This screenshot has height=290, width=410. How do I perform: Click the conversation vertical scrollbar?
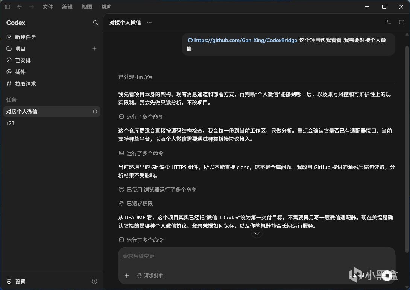click(x=407, y=149)
